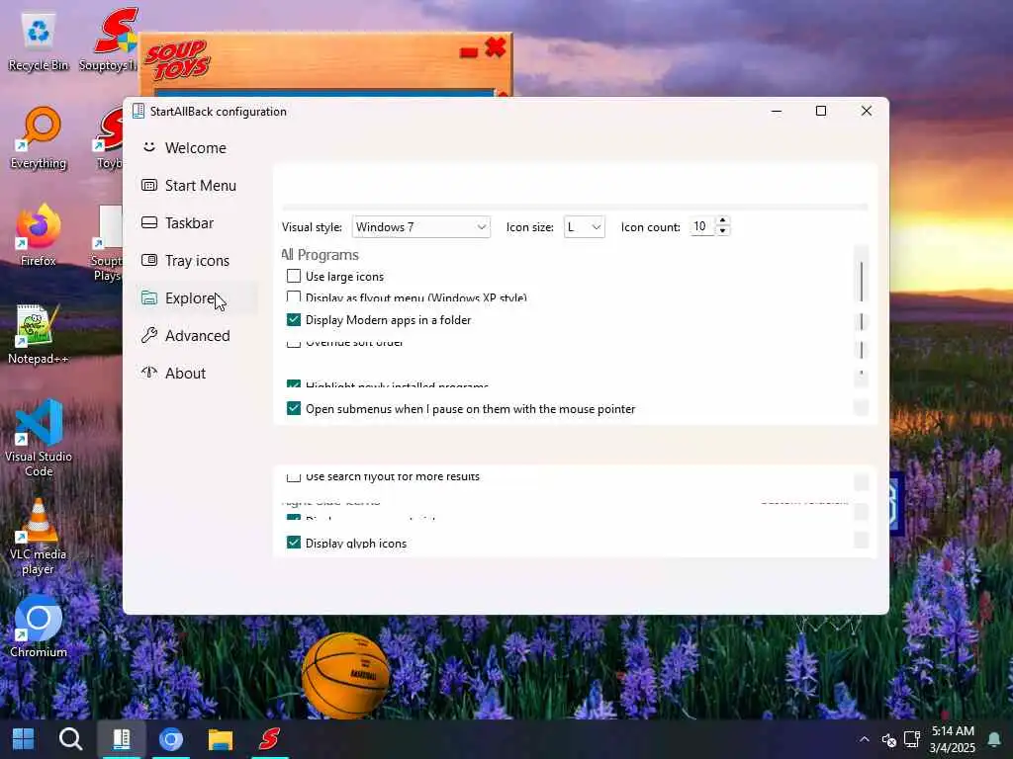Increase icon count with up arrow

click(x=723, y=221)
